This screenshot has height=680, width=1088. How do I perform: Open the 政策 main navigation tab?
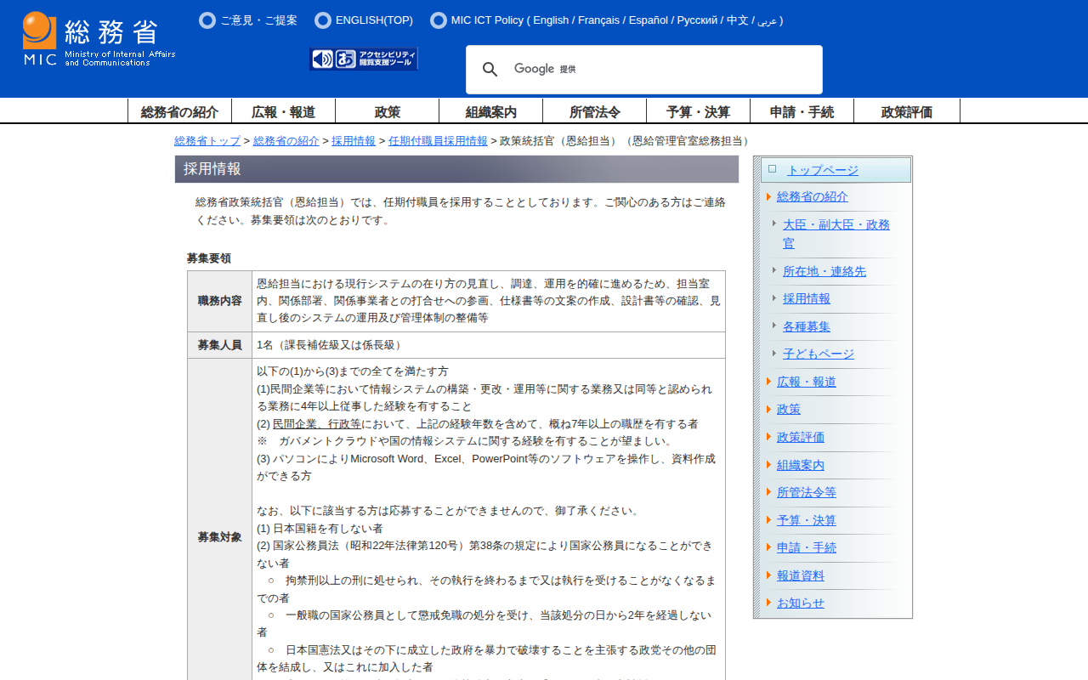[x=387, y=111]
